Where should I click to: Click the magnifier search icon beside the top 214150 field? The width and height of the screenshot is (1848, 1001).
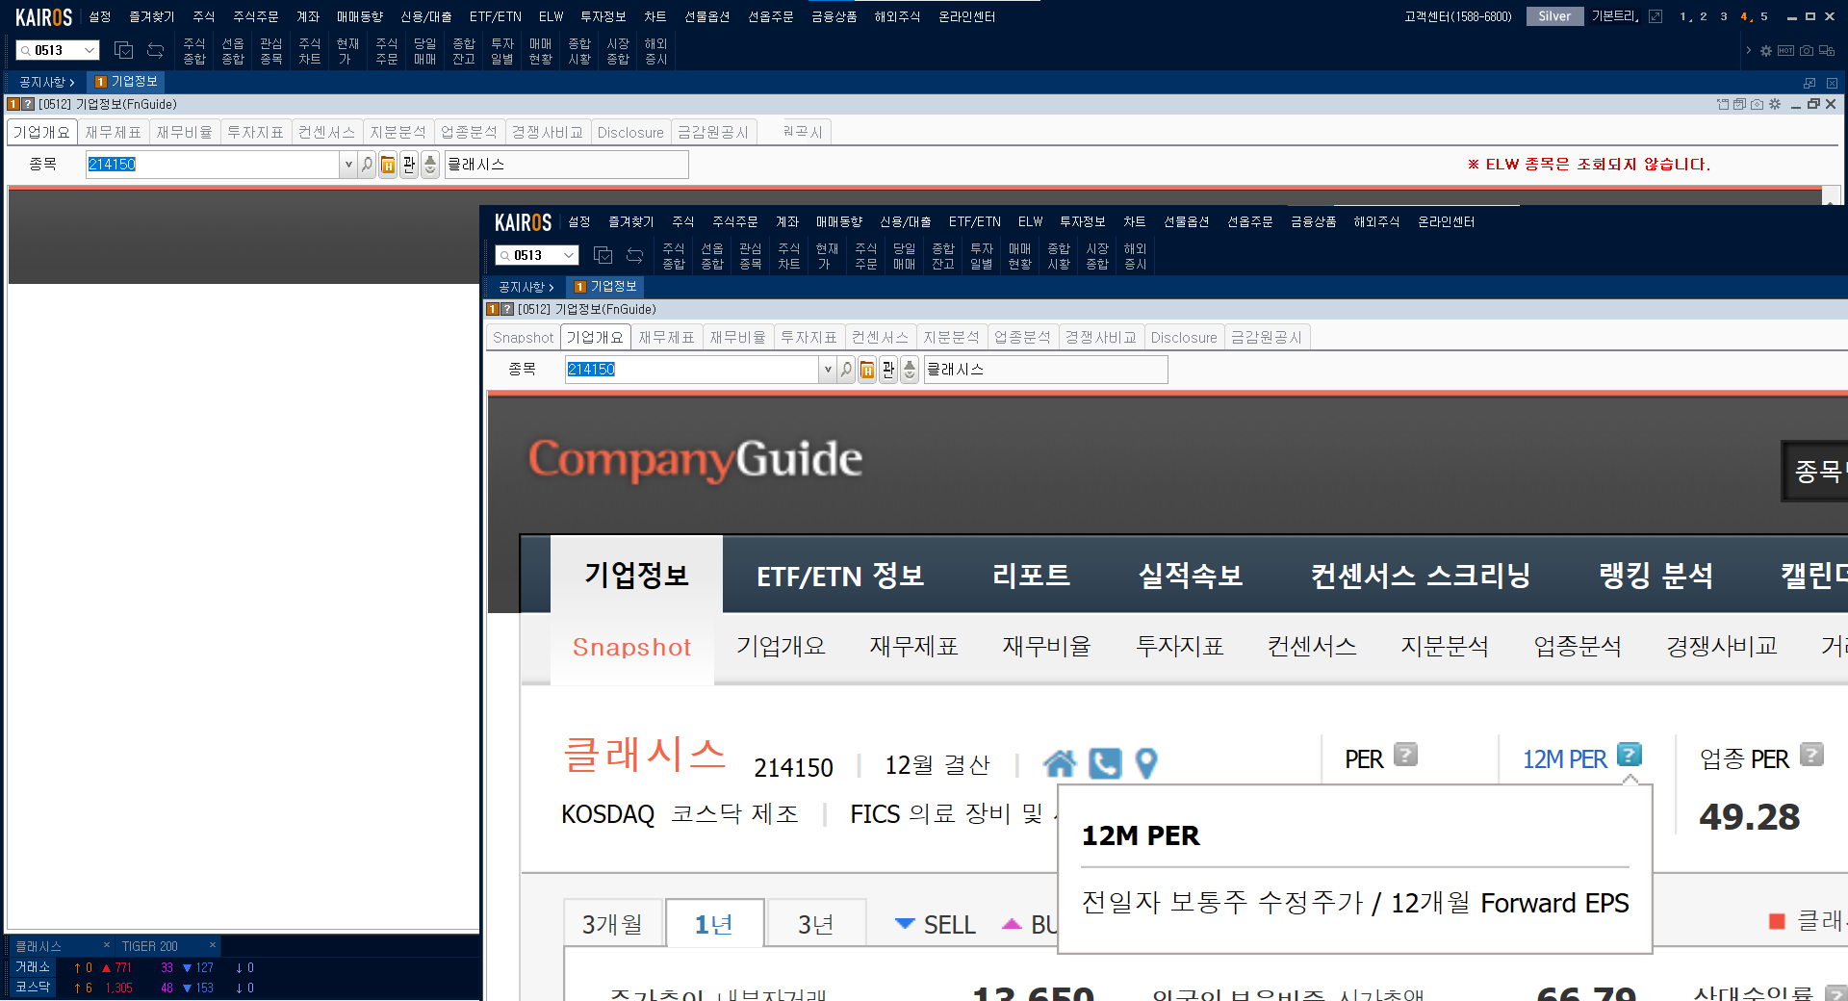coord(367,165)
